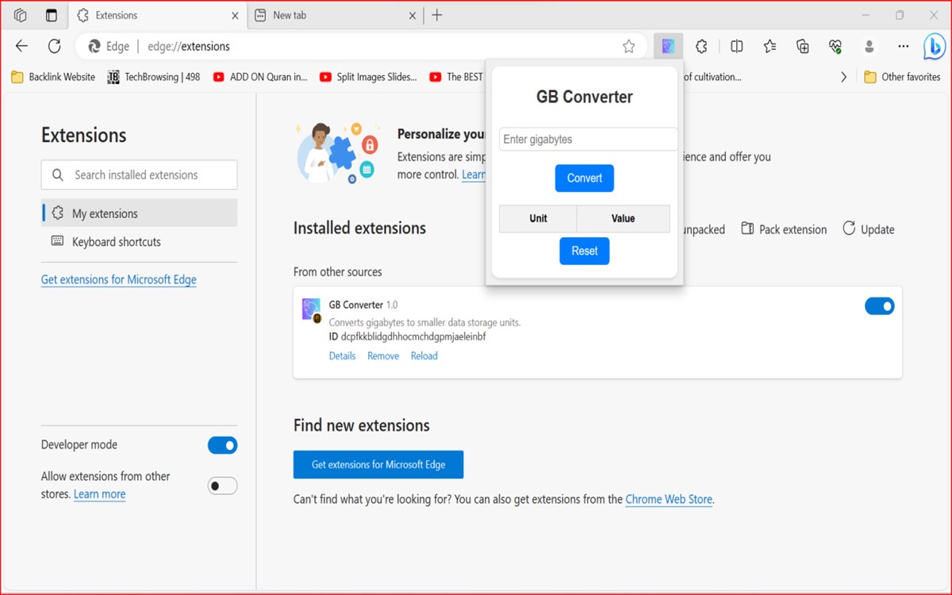The width and height of the screenshot is (952, 595).
Task: Open the Backlink Website bookmark folder
Action: click(x=53, y=77)
